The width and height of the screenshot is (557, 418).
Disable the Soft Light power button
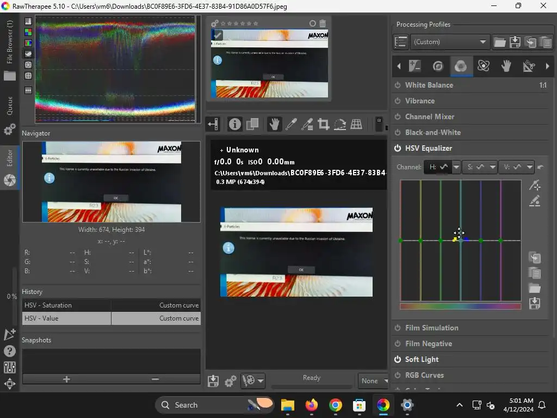point(398,359)
